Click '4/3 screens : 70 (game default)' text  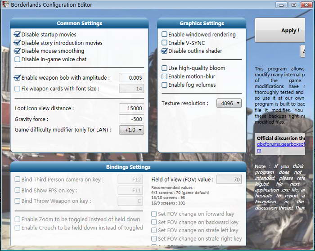pos(180,193)
